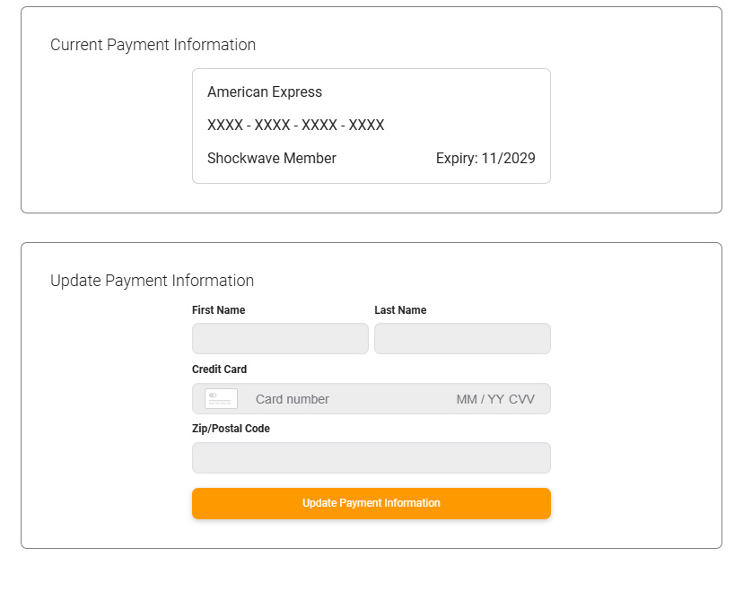
Task: Click the Zip/Postal Code label
Action: click(x=231, y=429)
